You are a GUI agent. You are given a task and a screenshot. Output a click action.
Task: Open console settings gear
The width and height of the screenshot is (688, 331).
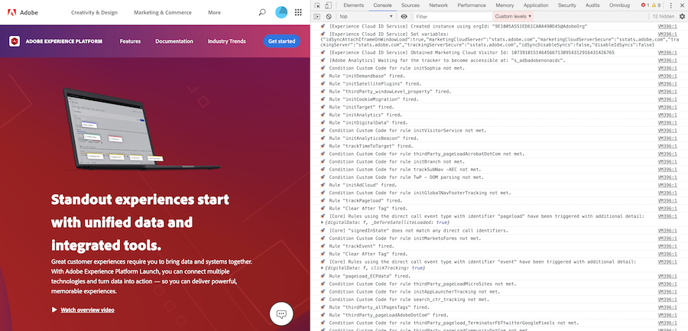682,16
